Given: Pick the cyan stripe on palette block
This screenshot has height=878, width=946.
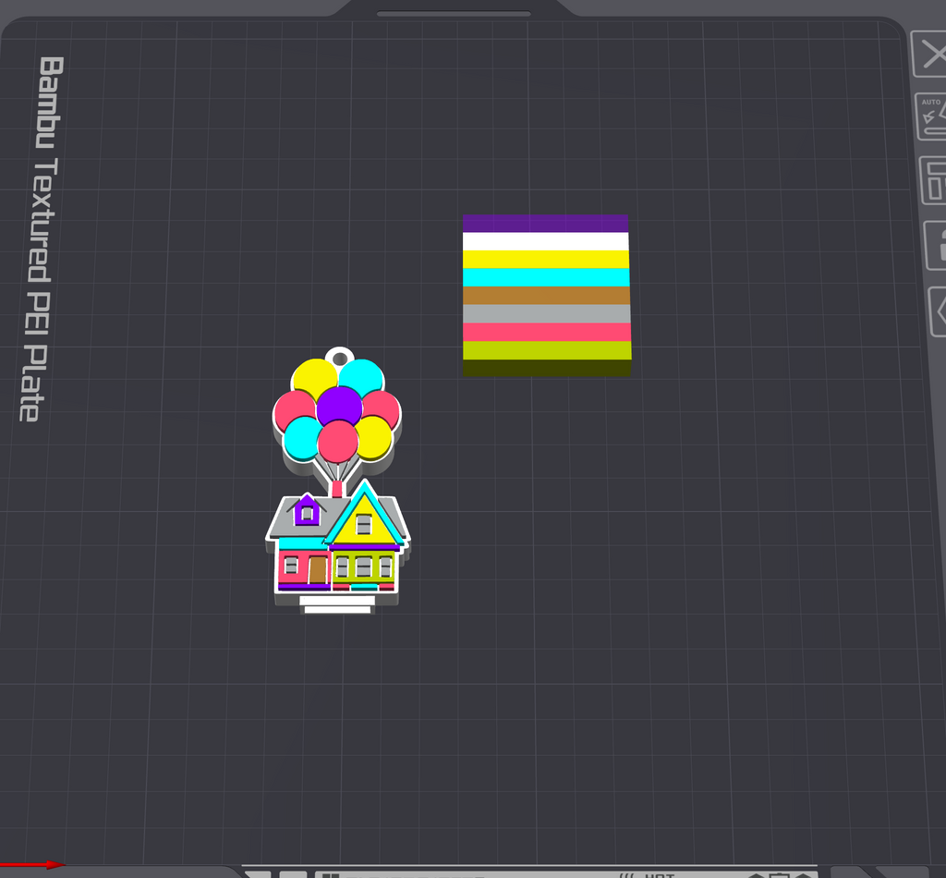Looking at the screenshot, I should click(x=546, y=277).
